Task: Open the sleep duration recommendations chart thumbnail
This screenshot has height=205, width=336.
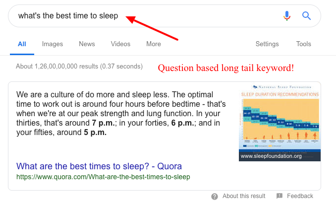Action: point(280,119)
